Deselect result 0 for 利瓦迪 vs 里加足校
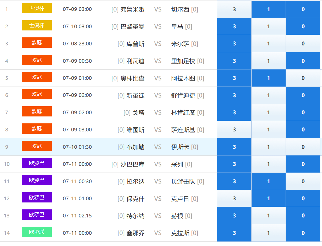This screenshot has height=246, width=322. 303,61
